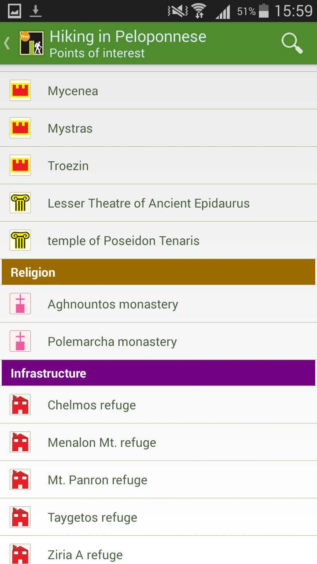
Task: Tap the house icon beside Taygetos refuge
Action: (x=20, y=517)
